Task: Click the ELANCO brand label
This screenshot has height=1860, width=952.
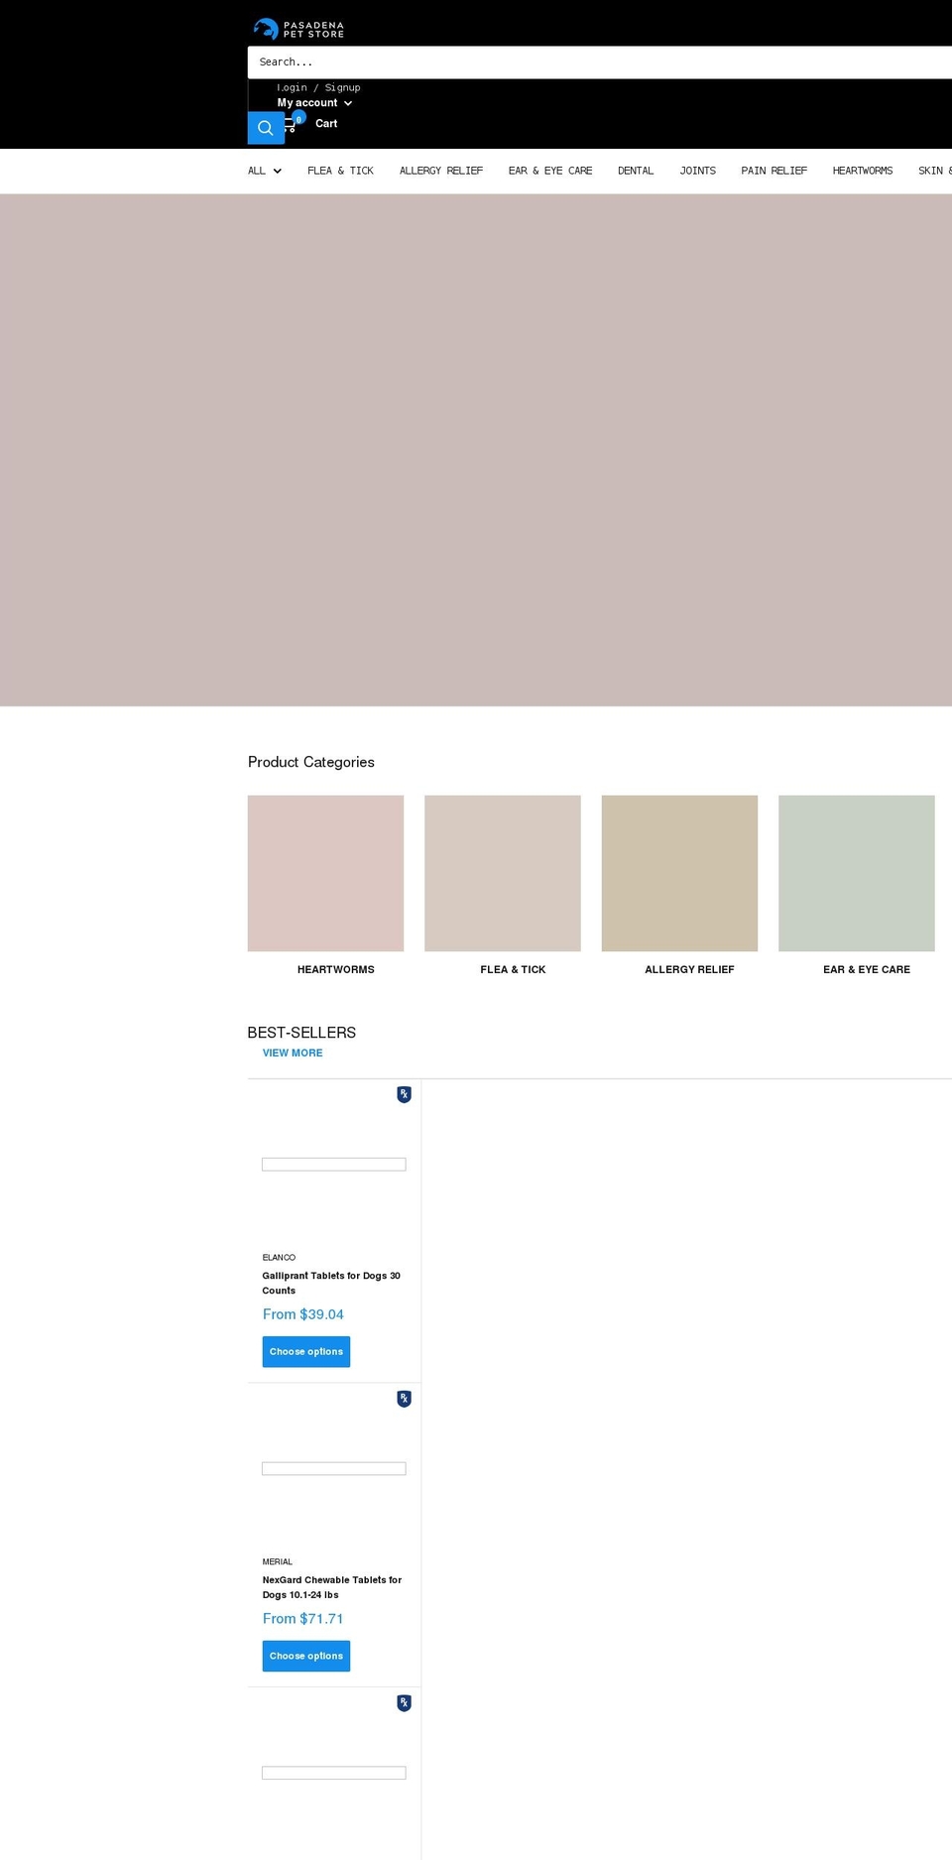Action: pos(279,1257)
